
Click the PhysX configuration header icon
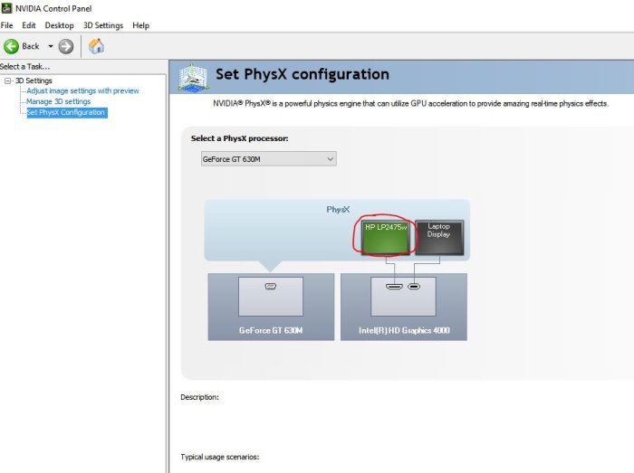193,77
